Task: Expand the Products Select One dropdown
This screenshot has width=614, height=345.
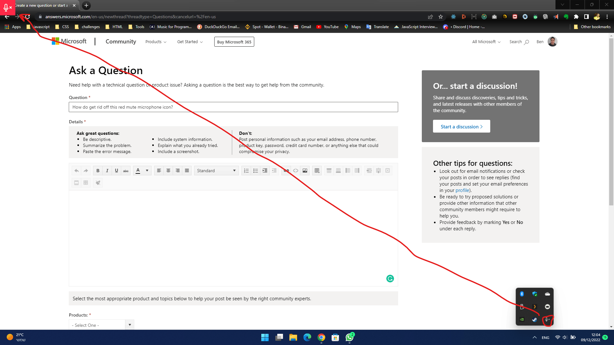Action: [x=101, y=325]
